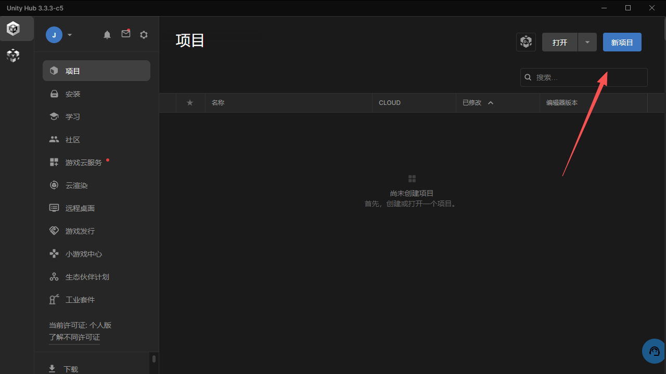Open 游戏云服务 in sidebar
The width and height of the screenshot is (666, 374).
coord(96,163)
